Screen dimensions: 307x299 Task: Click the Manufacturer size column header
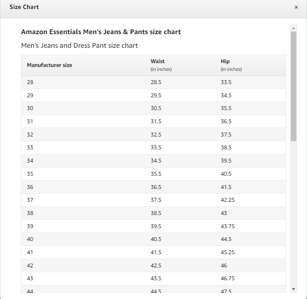[49, 65]
